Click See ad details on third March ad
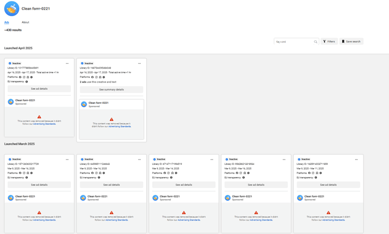 (184, 185)
